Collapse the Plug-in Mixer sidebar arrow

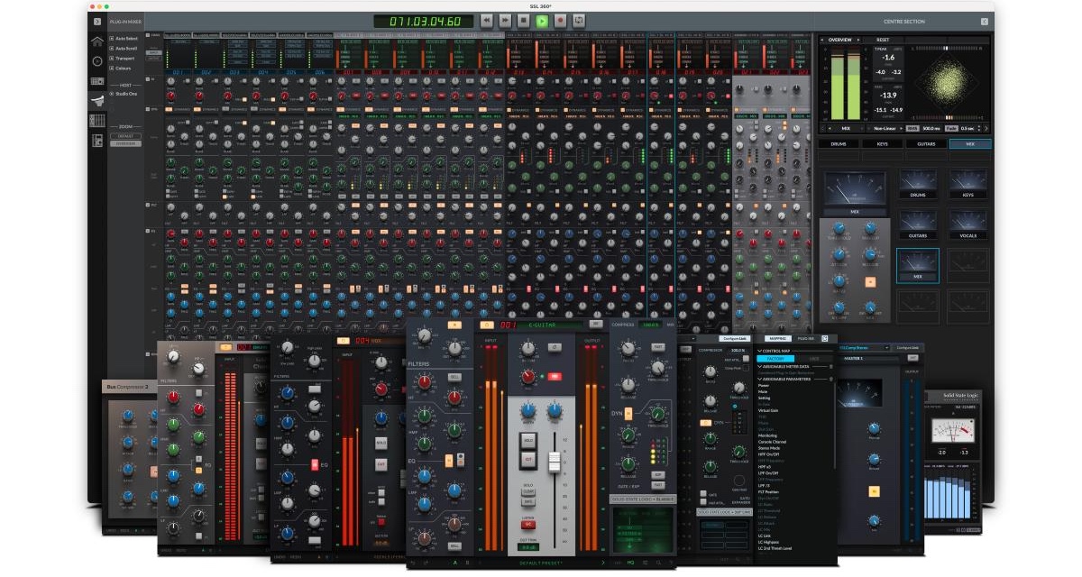97,21
